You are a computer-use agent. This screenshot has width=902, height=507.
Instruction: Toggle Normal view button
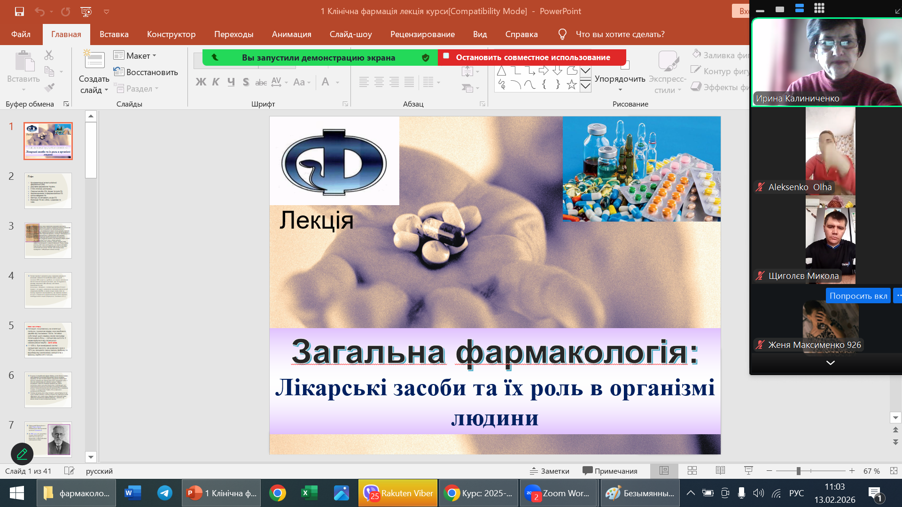pyautogui.click(x=664, y=470)
